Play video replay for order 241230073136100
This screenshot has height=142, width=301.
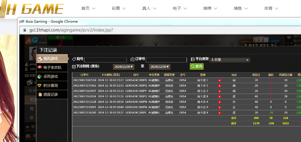219,113
